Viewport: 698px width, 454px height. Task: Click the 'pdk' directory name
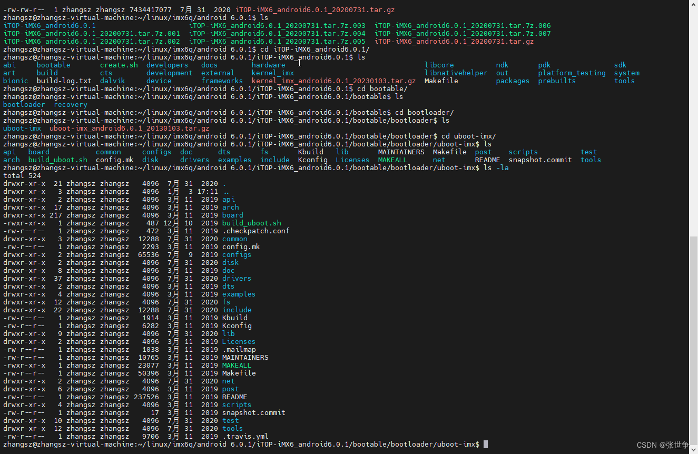(545, 65)
